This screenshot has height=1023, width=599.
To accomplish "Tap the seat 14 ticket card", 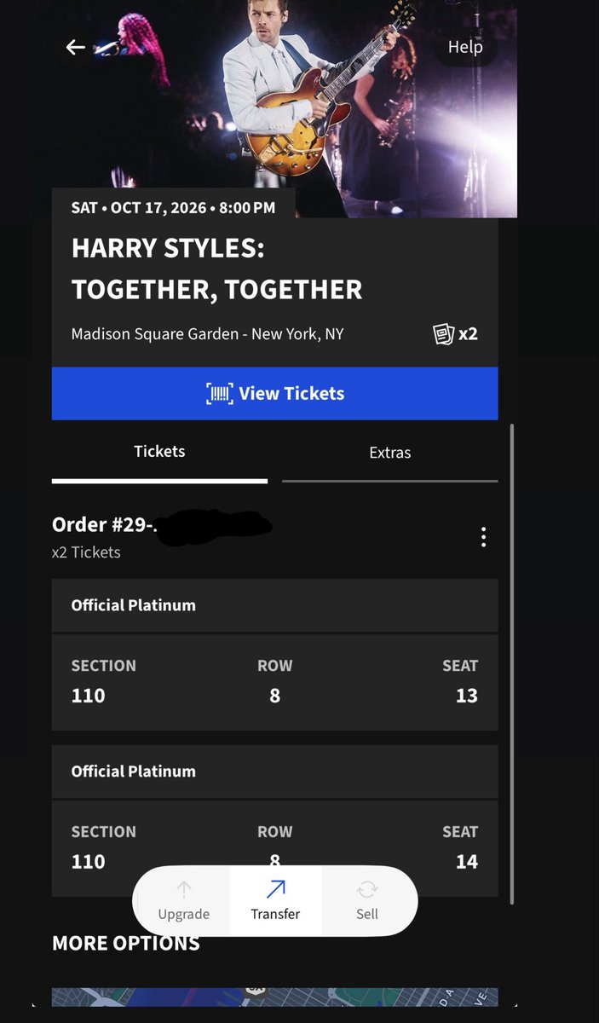I will click(274, 848).
